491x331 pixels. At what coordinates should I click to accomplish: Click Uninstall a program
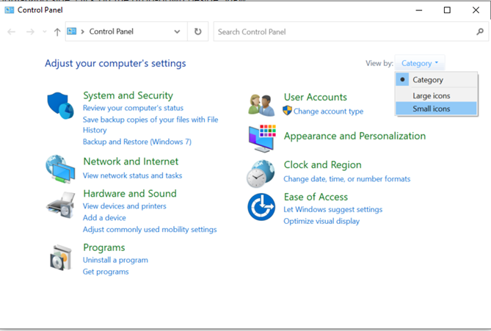pyautogui.click(x=115, y=261)
